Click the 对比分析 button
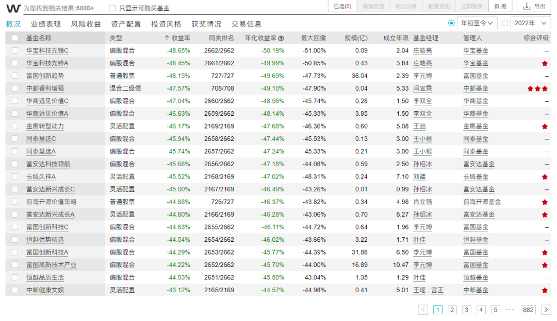Image resolution: width=557 pixels, height=321 pixels. 406,6
